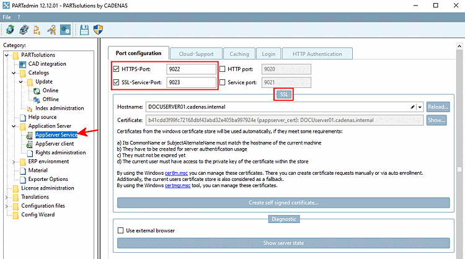Open the File menu

click(7, 17)
